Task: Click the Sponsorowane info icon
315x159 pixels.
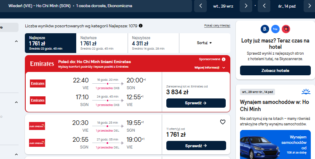Action: click(224, 59)
